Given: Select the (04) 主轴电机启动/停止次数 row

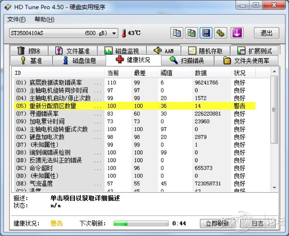Looking at the screenshot, I should (135, 98).
